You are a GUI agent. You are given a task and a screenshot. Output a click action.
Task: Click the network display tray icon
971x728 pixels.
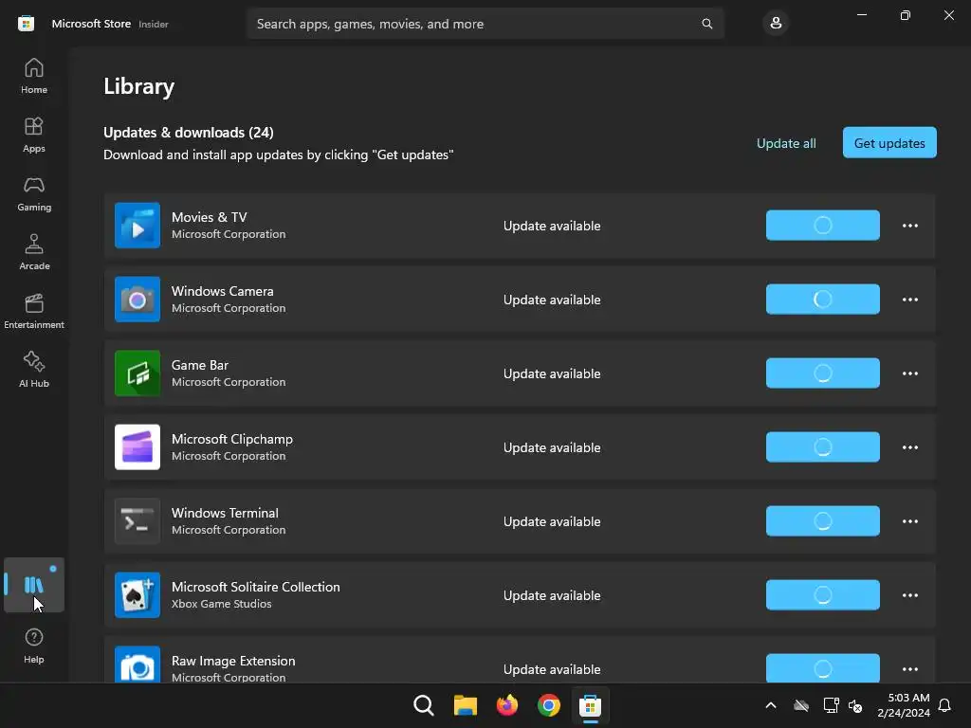[831, 705]
